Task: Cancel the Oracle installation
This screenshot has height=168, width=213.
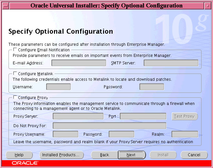Action: pos(194,155)
